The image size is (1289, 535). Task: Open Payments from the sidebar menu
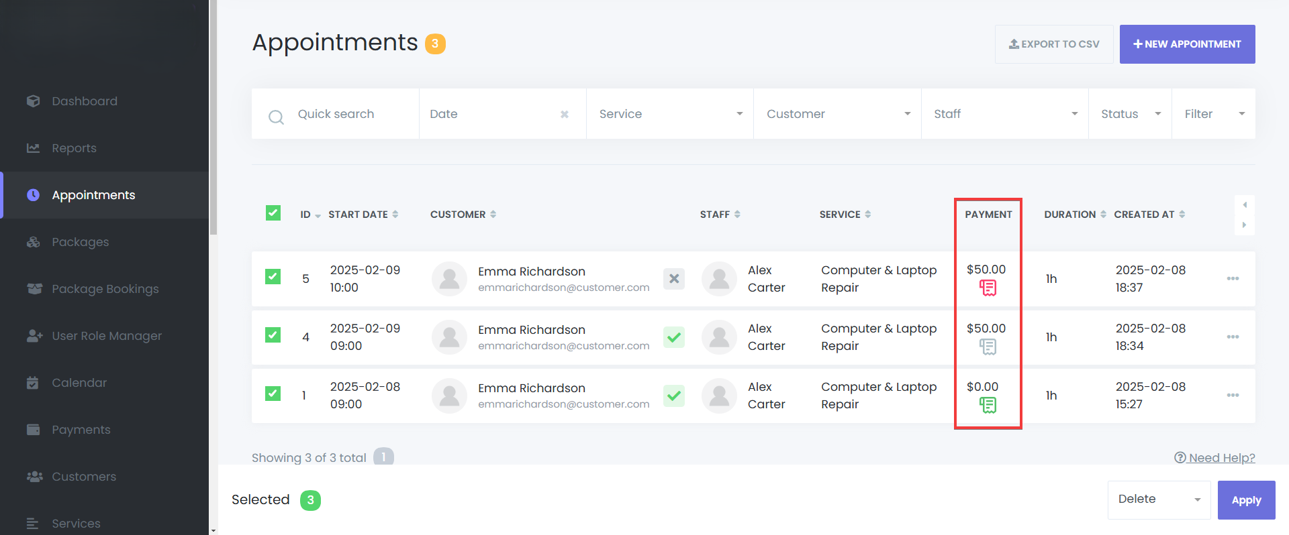(81, 430)
